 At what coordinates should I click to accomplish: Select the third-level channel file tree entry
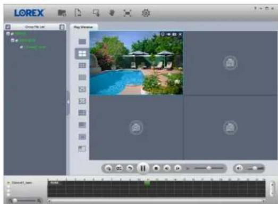[x=35, y=47]
